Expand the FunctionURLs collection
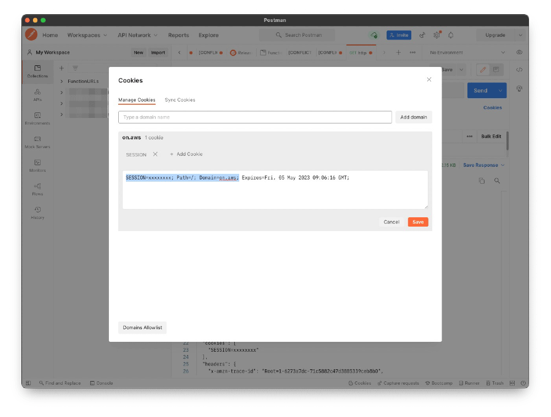 click(x=62, y=81)
